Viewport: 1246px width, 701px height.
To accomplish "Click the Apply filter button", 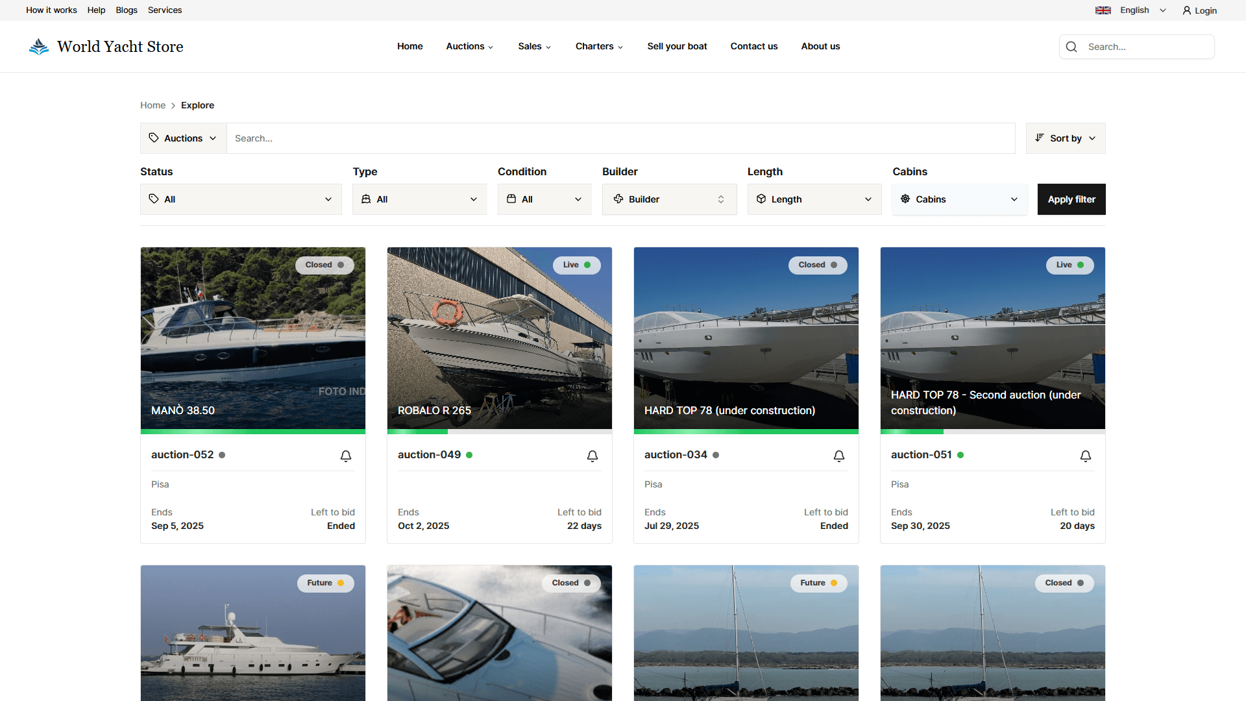I will coord(1071,199).
